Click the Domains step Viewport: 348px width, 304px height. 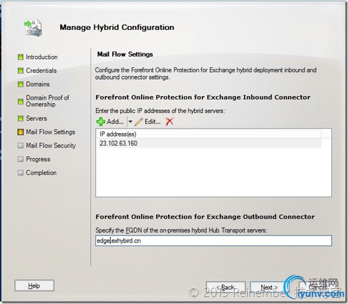38,84
